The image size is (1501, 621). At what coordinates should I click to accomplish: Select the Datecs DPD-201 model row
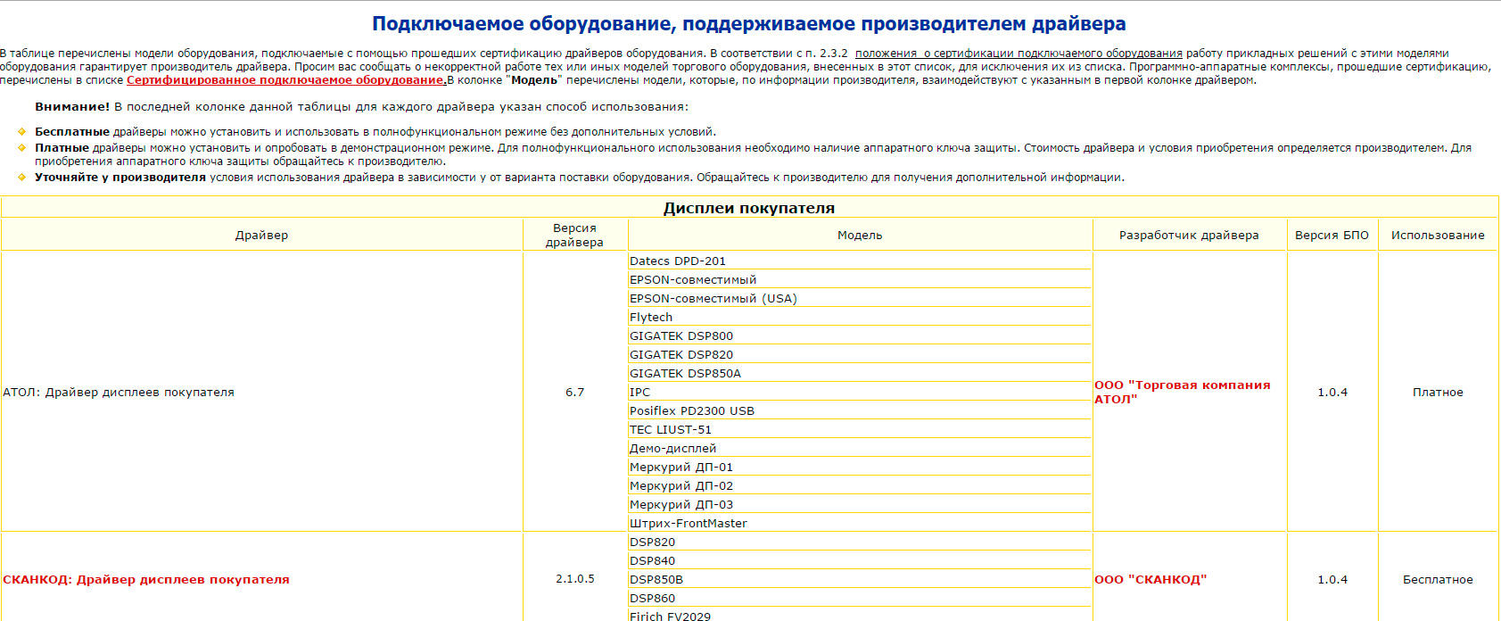860,261
